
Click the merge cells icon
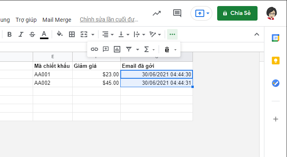point(84,34)
